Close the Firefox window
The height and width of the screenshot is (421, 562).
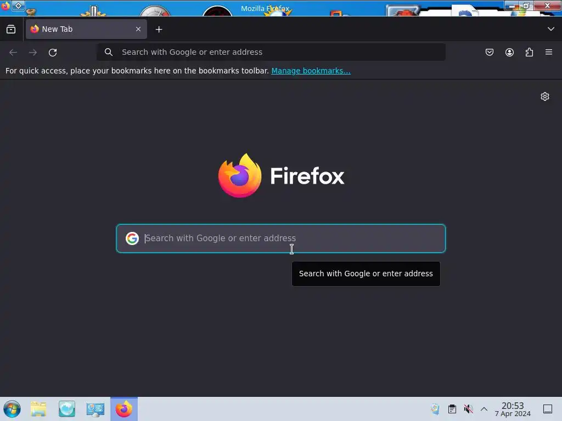point(547,5)
